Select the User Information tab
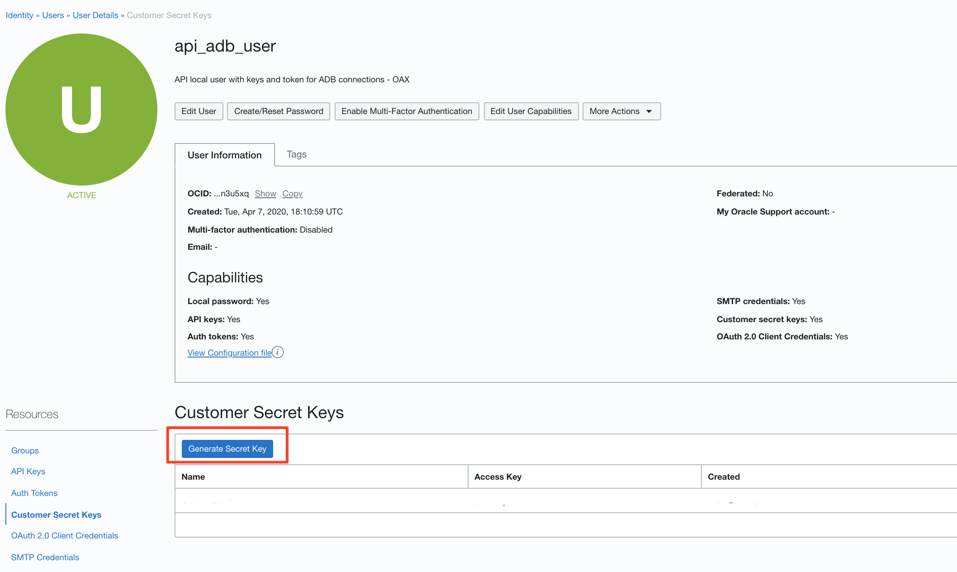Viewport: 957px width, 572px height. click(224, 155)
